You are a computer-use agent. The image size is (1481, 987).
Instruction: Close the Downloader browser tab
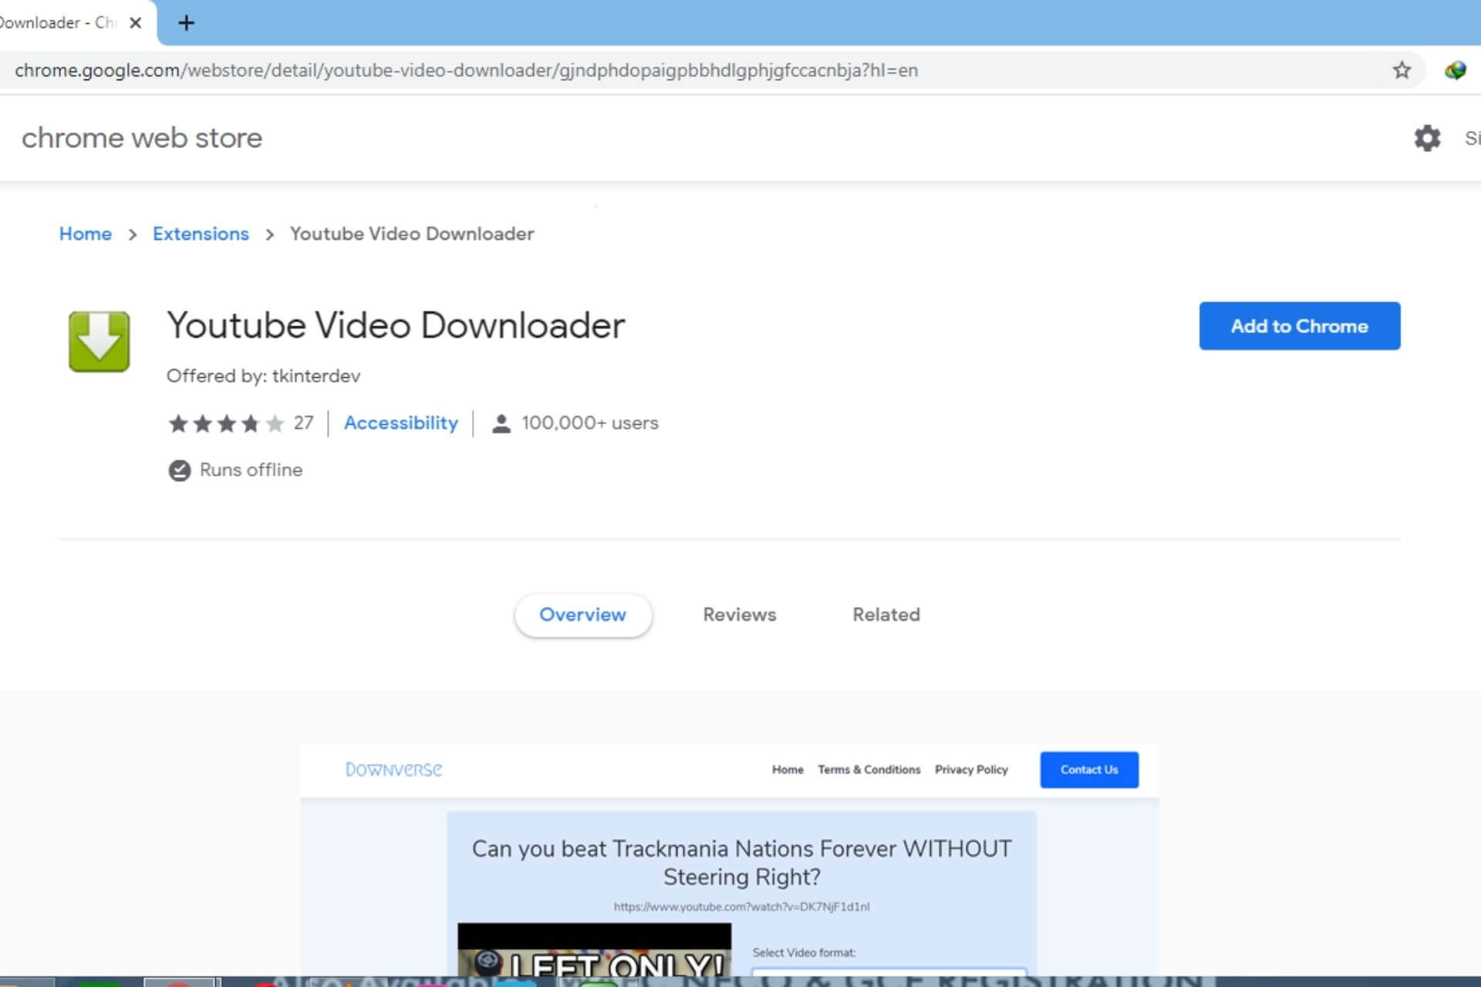tap(136, 23)
